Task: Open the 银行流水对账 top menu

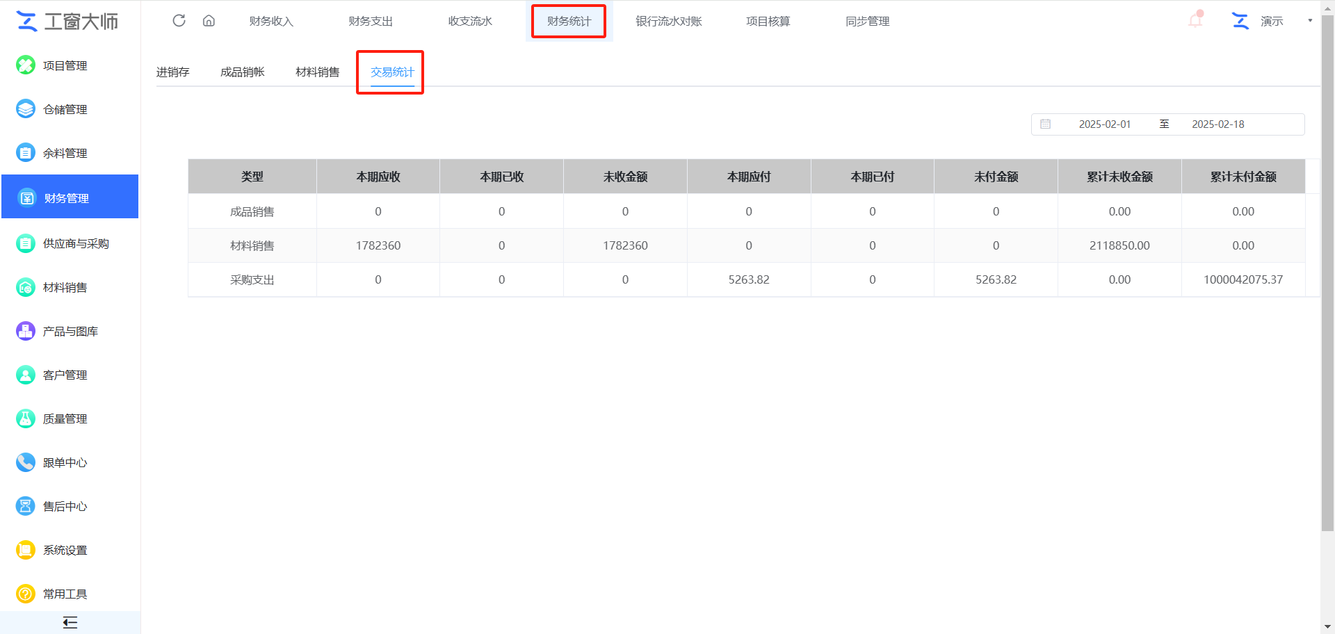Action: (x=668, y=22)
